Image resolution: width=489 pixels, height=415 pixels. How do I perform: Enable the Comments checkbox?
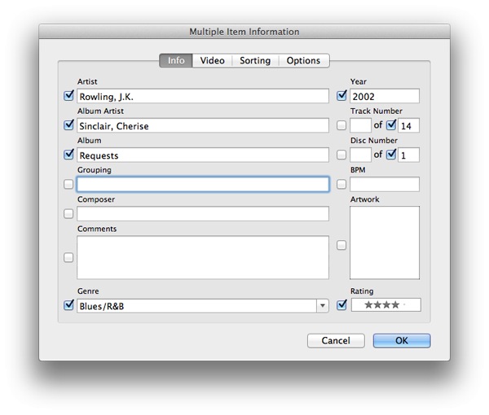(x=68, y=257)
